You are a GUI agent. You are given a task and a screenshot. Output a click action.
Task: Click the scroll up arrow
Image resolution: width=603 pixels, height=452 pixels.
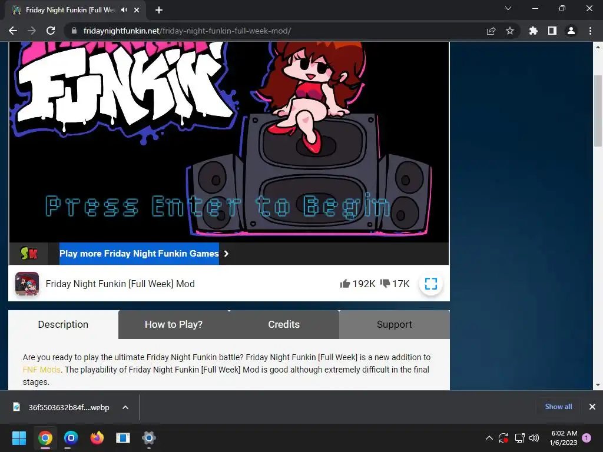(598, 47)
